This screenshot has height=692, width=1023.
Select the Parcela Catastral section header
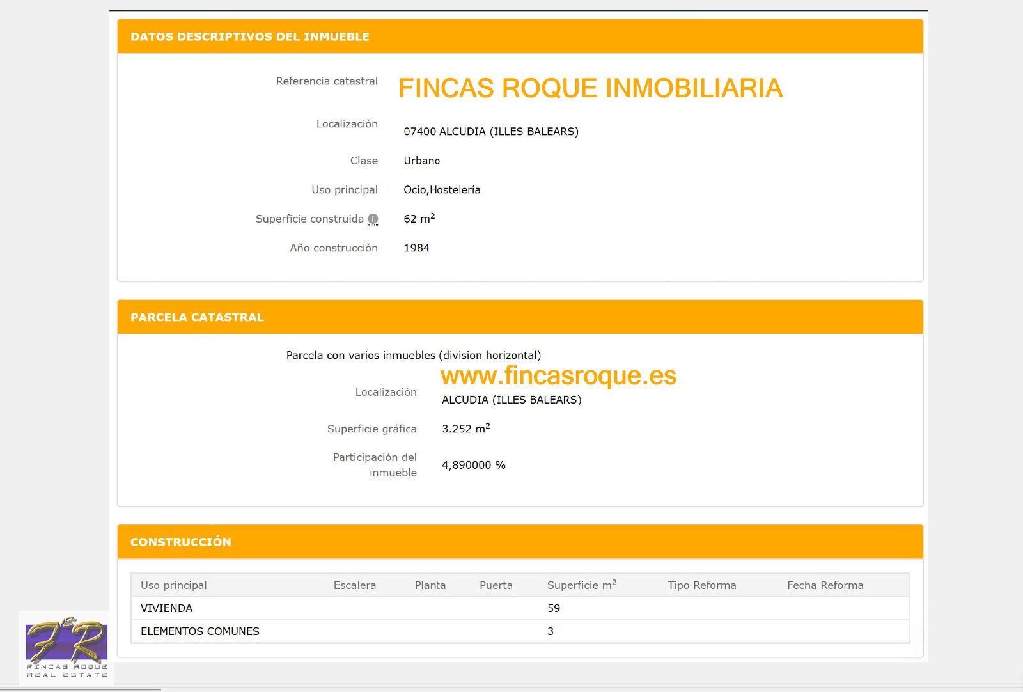(197, 317)
